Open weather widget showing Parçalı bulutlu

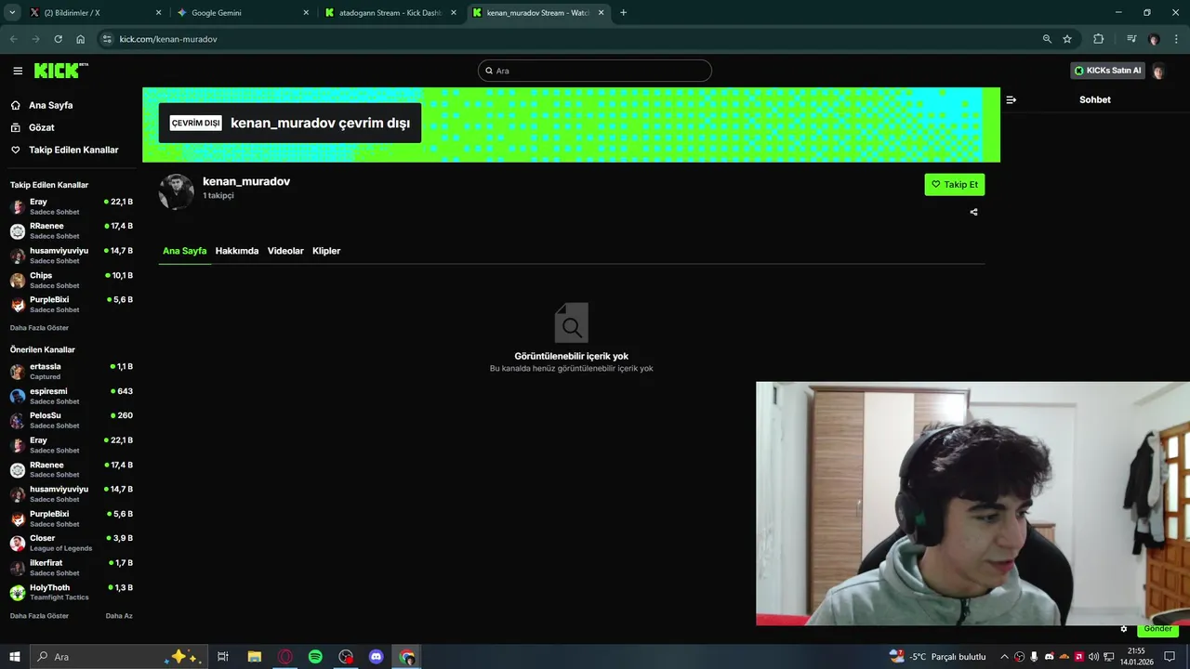tap(937, 657)
